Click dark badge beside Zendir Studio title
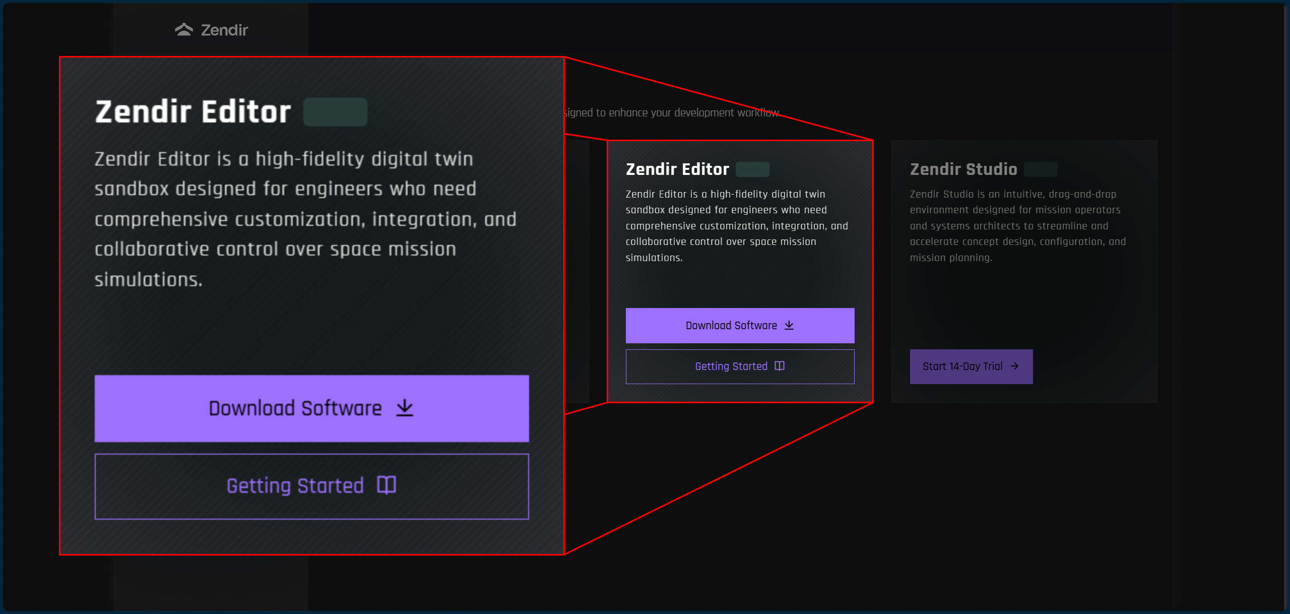1290x614 pixels. [x=1041, y=169]
